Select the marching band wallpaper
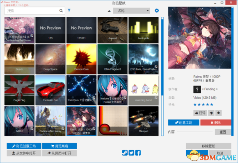Viewport: 238px width, 163px height. pyautogui.click(x=144, y=90)
